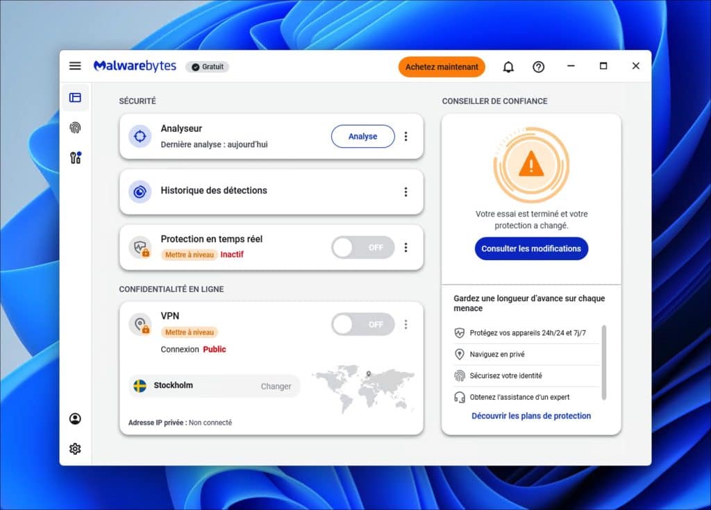Click the VPN padlock location icon
Image resolution: width=711 pixels, height=510 pixels.
(x=140, y=324)
